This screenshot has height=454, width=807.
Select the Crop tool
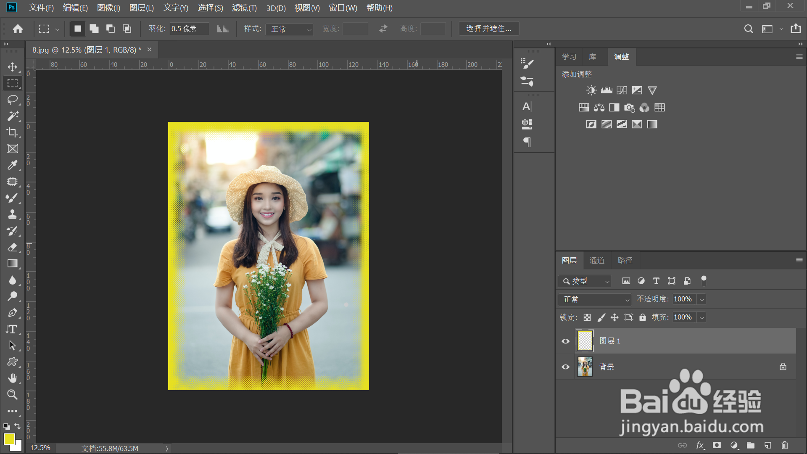pos(12,132)
